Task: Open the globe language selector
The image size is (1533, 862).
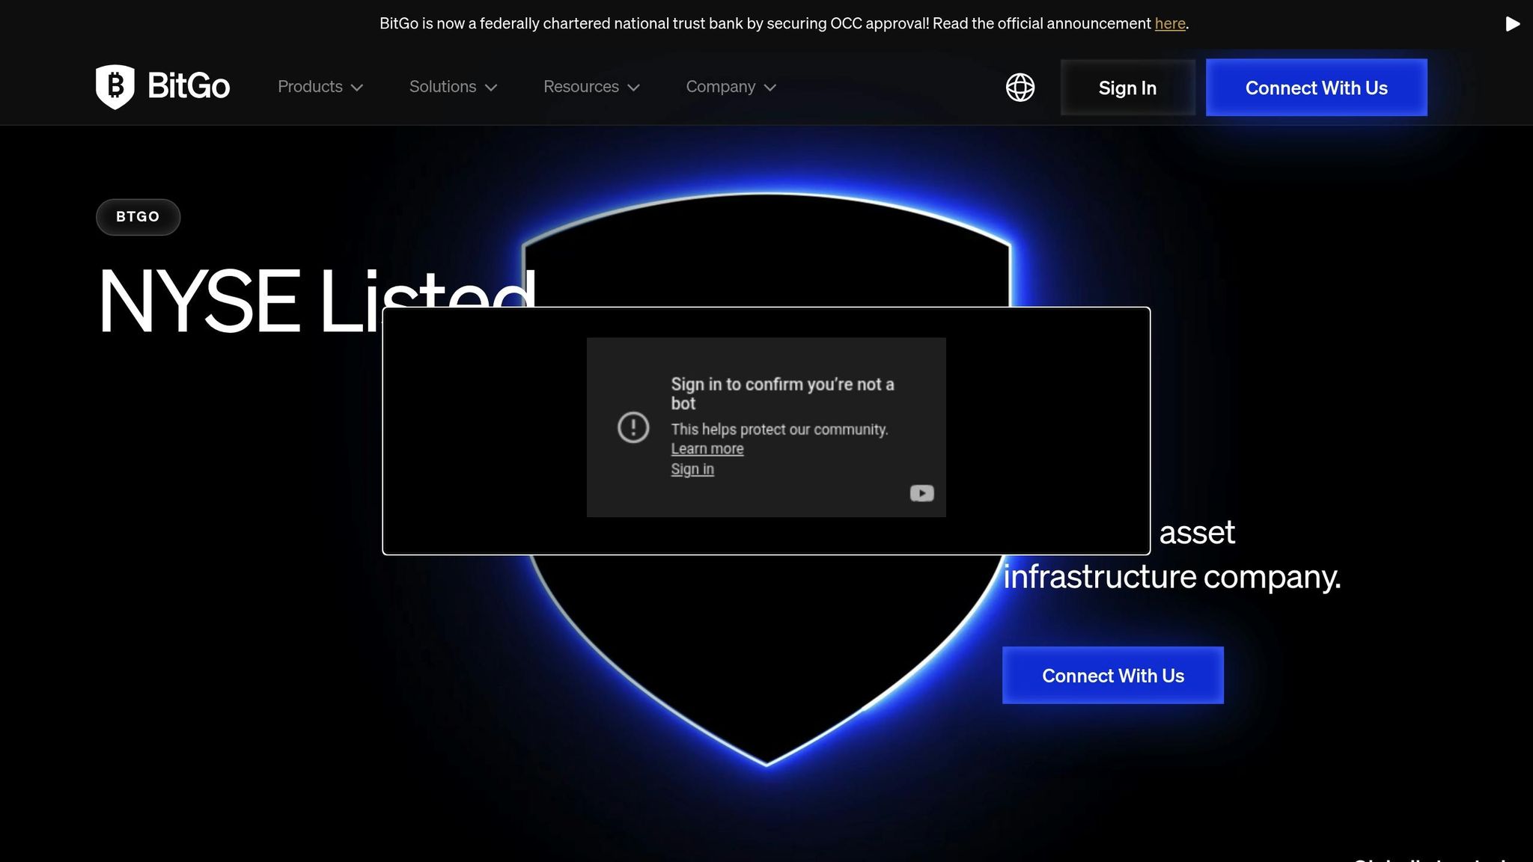Action: click(1020, 88)
